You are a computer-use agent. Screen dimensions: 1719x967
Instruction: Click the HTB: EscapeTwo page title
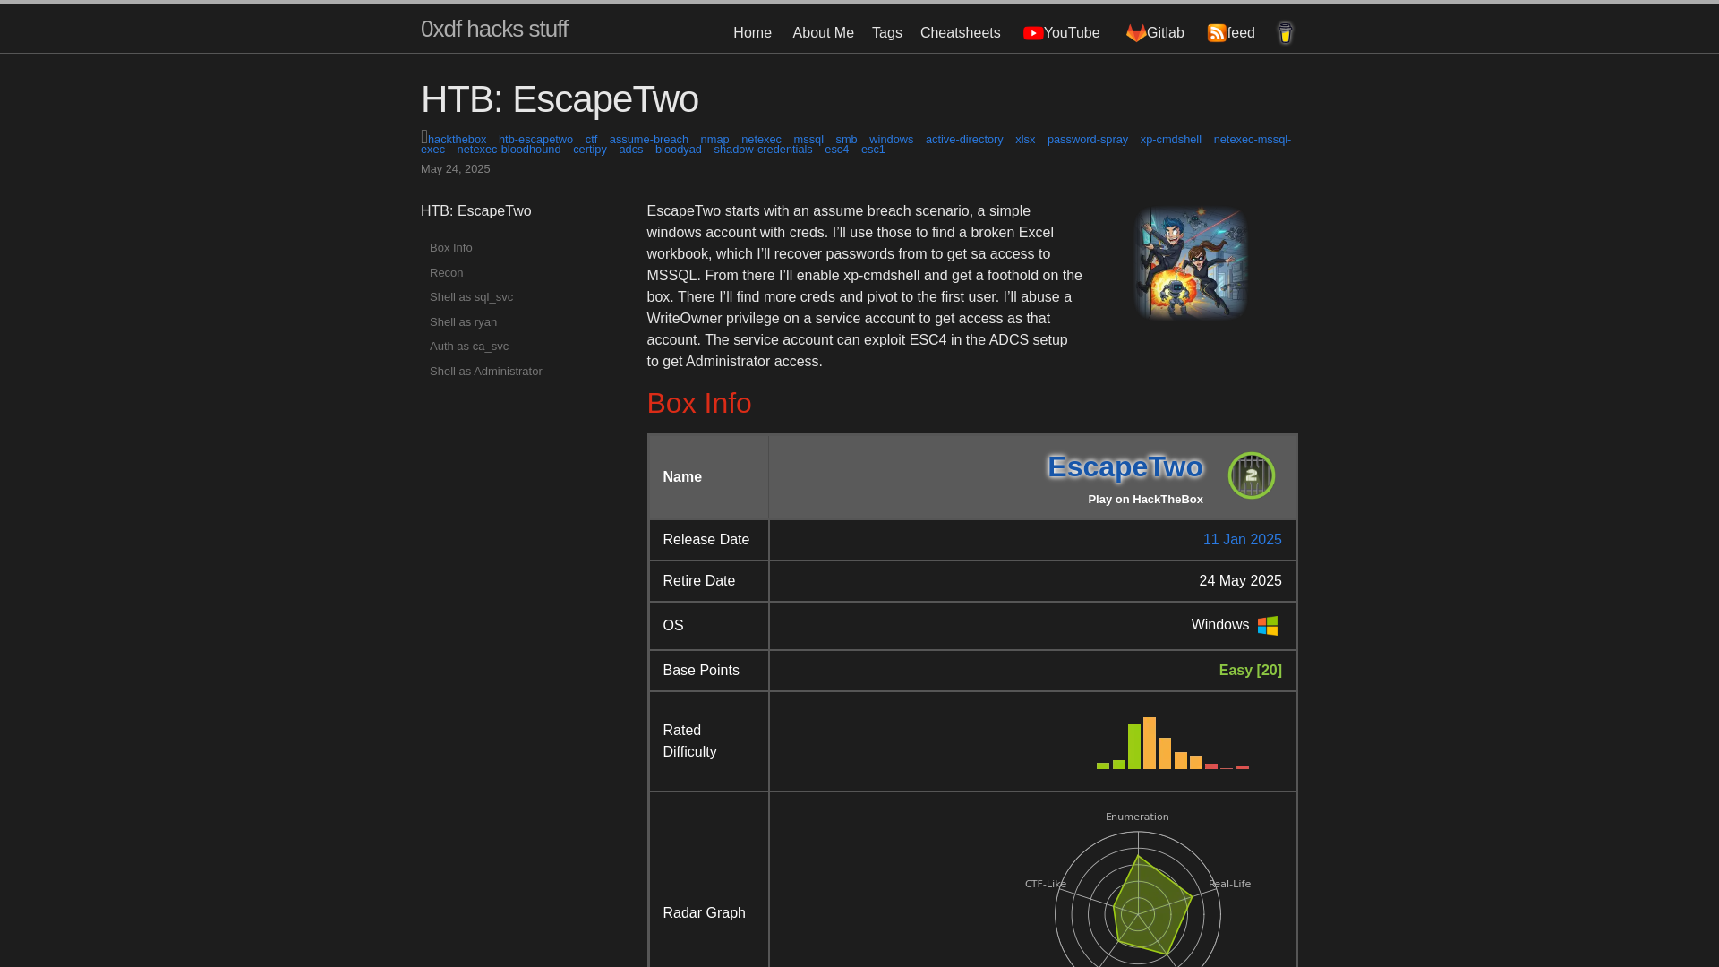tap(560, 99)
